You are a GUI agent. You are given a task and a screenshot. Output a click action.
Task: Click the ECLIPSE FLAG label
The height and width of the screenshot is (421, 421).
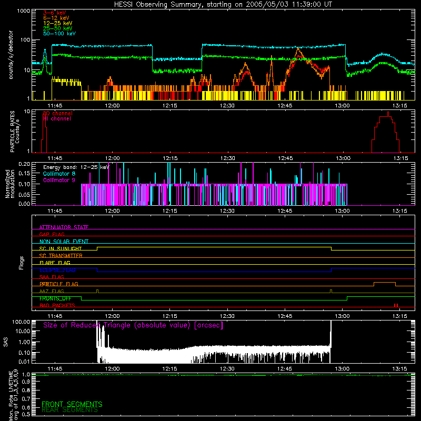[57, 270]
